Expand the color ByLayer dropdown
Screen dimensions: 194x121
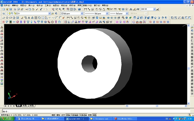click(x=82, y=13)
